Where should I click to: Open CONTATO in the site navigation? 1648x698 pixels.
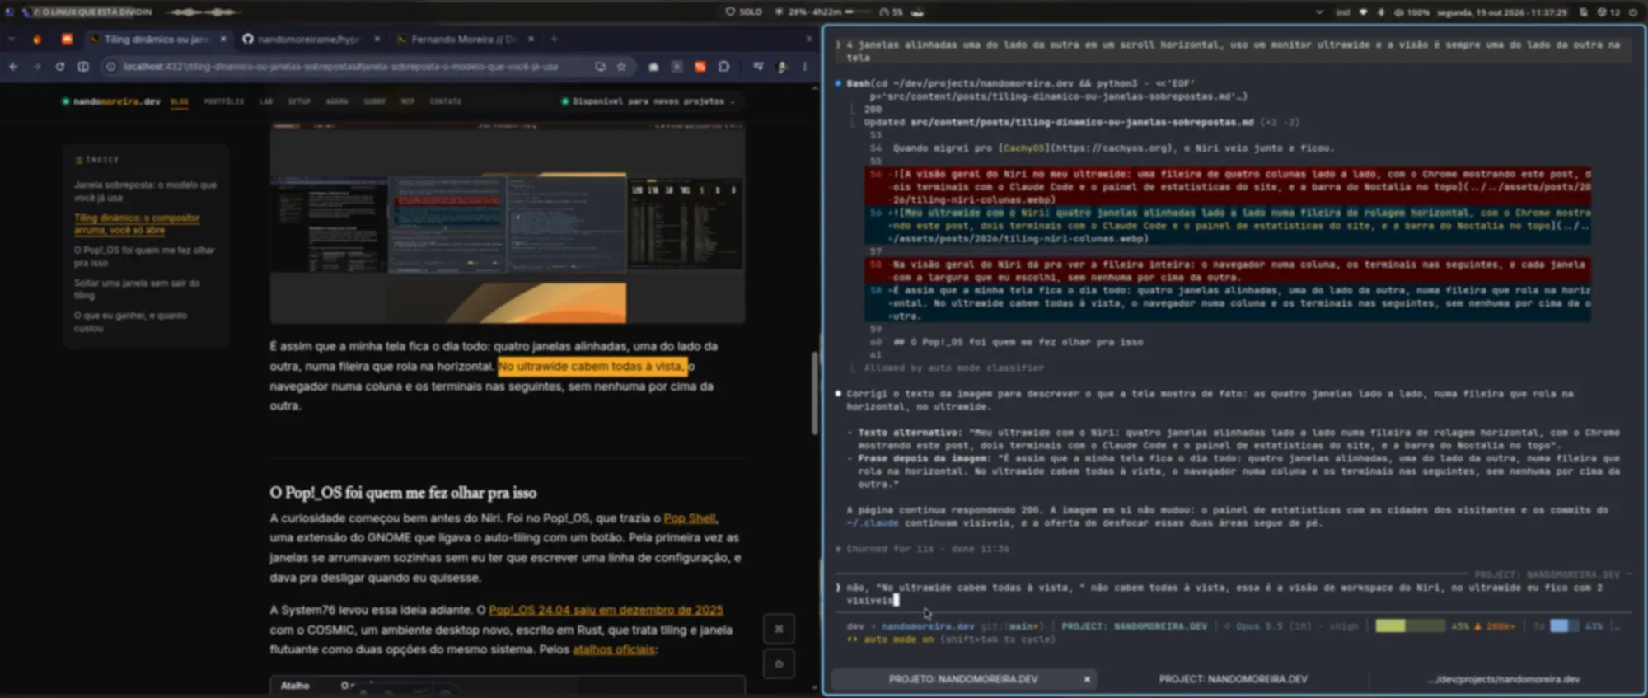(446, 101)
